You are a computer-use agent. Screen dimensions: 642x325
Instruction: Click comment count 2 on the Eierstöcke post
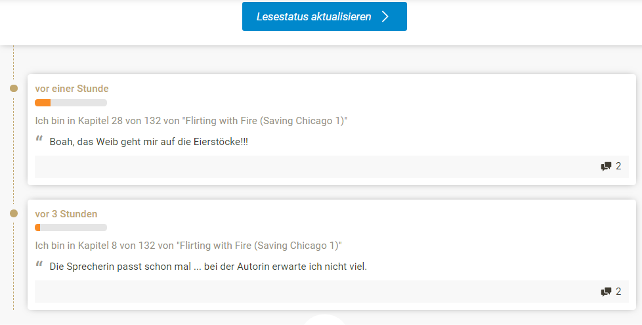coord(618,166)
